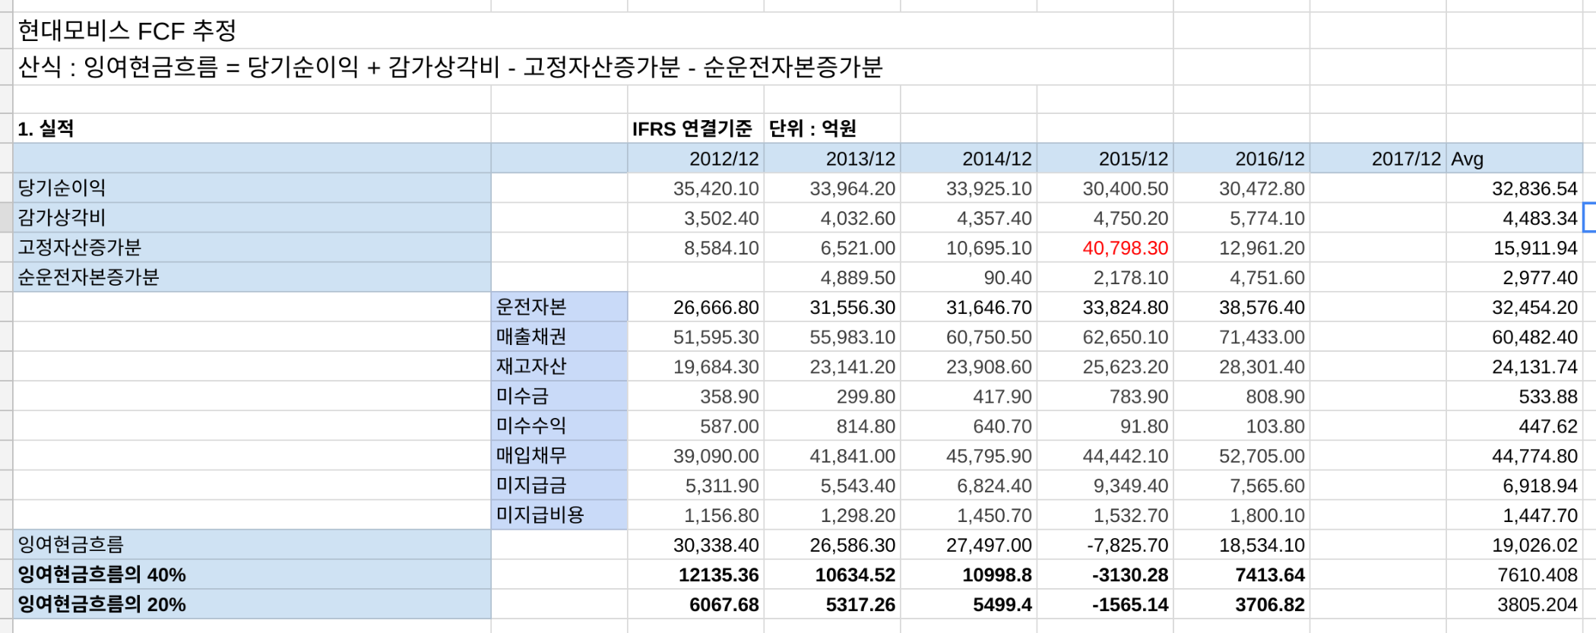Viewport: 1596px width, 633px height.
Task: Click the 2017/12 column header cell
Action: (x=1379, y=159)
